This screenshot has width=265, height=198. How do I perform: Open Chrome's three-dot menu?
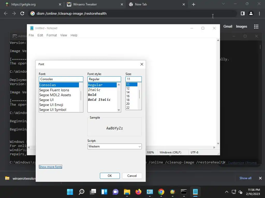(x=259, y=13)
